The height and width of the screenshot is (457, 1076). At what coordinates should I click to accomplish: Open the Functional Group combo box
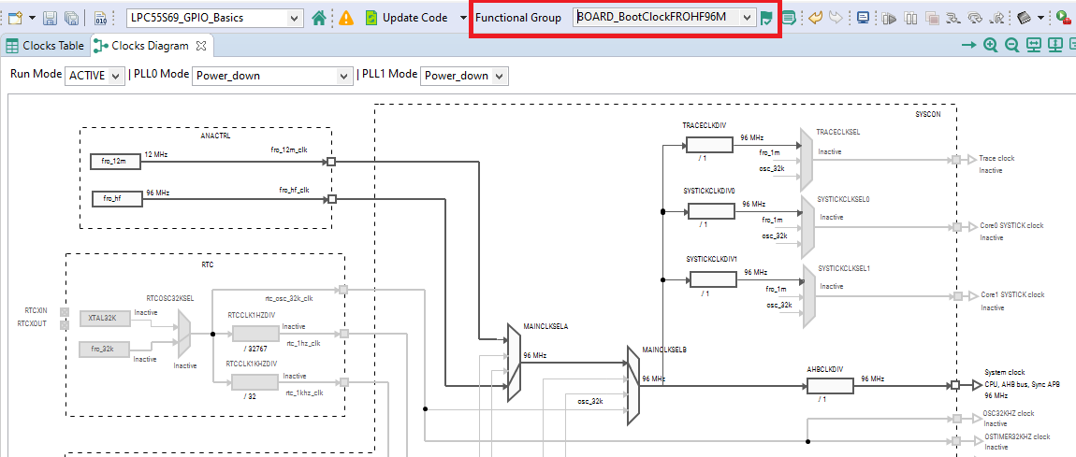pos(662,18)
